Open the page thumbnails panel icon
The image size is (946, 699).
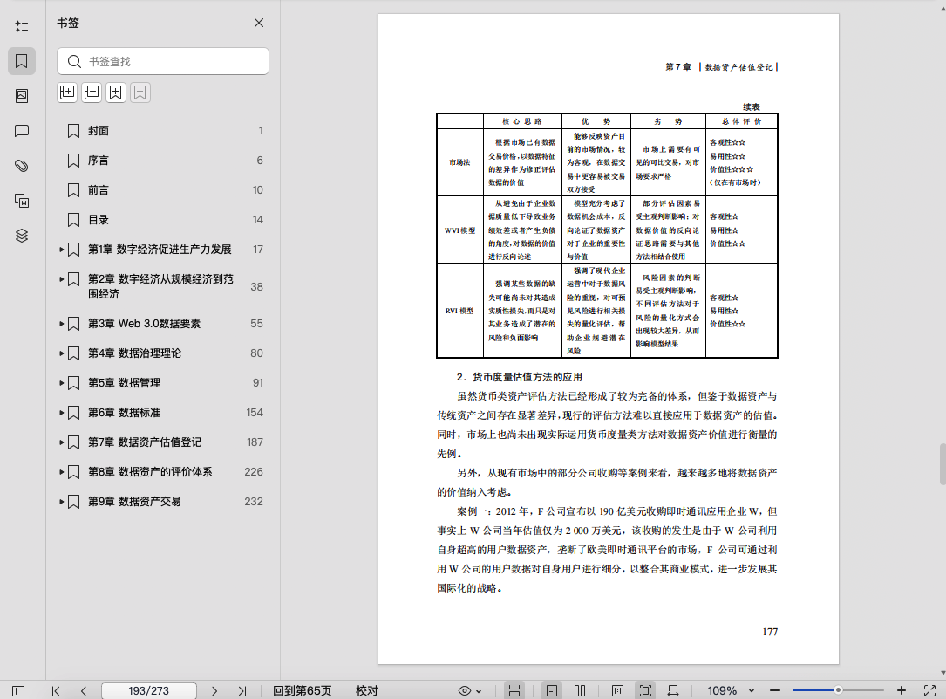tap(22, 96)
